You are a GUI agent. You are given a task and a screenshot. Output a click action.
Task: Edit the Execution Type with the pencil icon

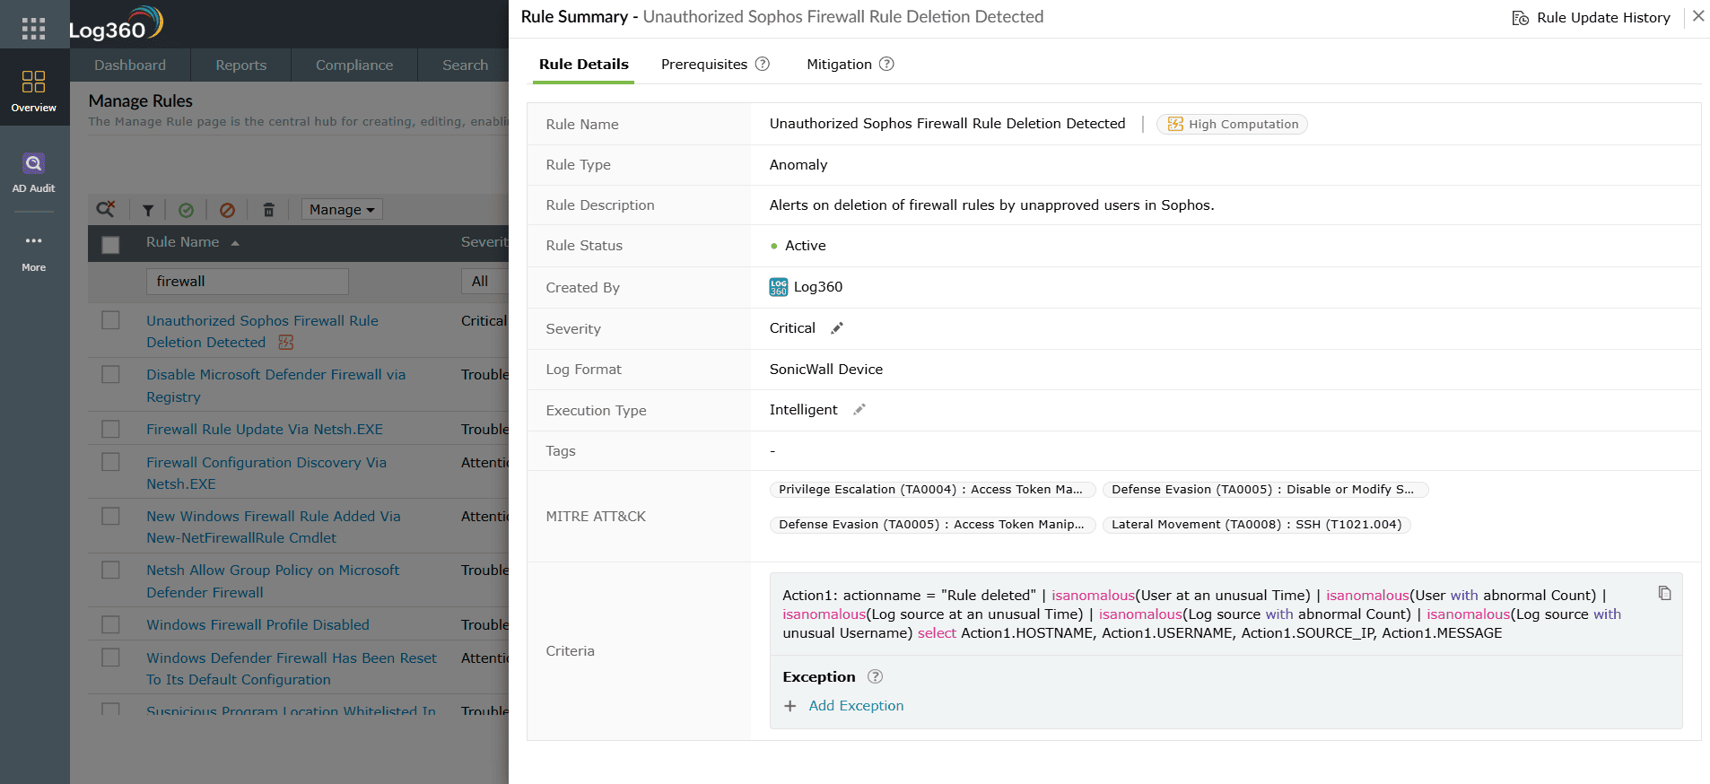coord(859,409)
